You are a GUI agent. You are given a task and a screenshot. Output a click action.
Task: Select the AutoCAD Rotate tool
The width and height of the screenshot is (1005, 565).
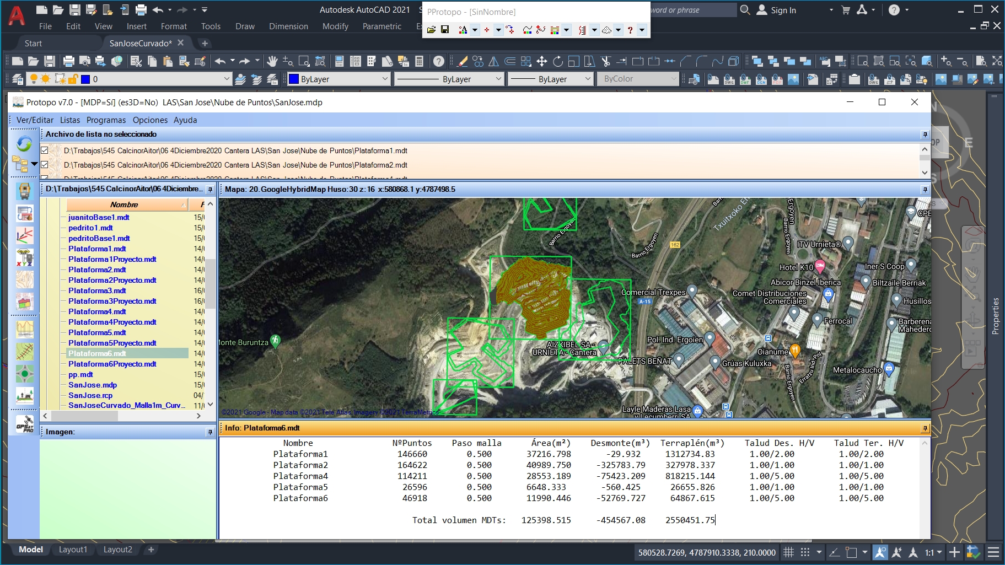557,61
